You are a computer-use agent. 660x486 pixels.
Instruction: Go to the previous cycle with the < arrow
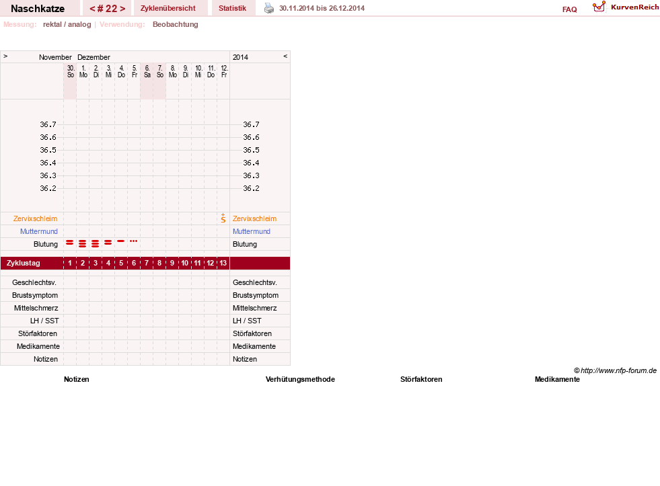pyautogui.click(x=92, y=9)
